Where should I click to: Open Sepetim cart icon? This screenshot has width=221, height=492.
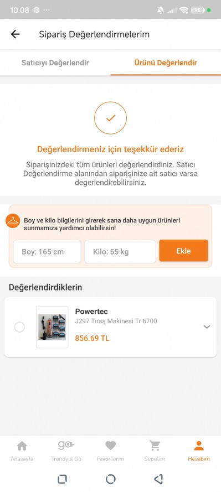click(x=155, y=446)
